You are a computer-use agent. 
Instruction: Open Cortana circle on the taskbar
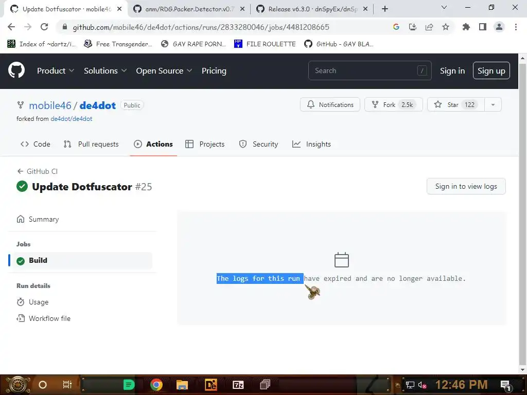[x=43, y=385]
